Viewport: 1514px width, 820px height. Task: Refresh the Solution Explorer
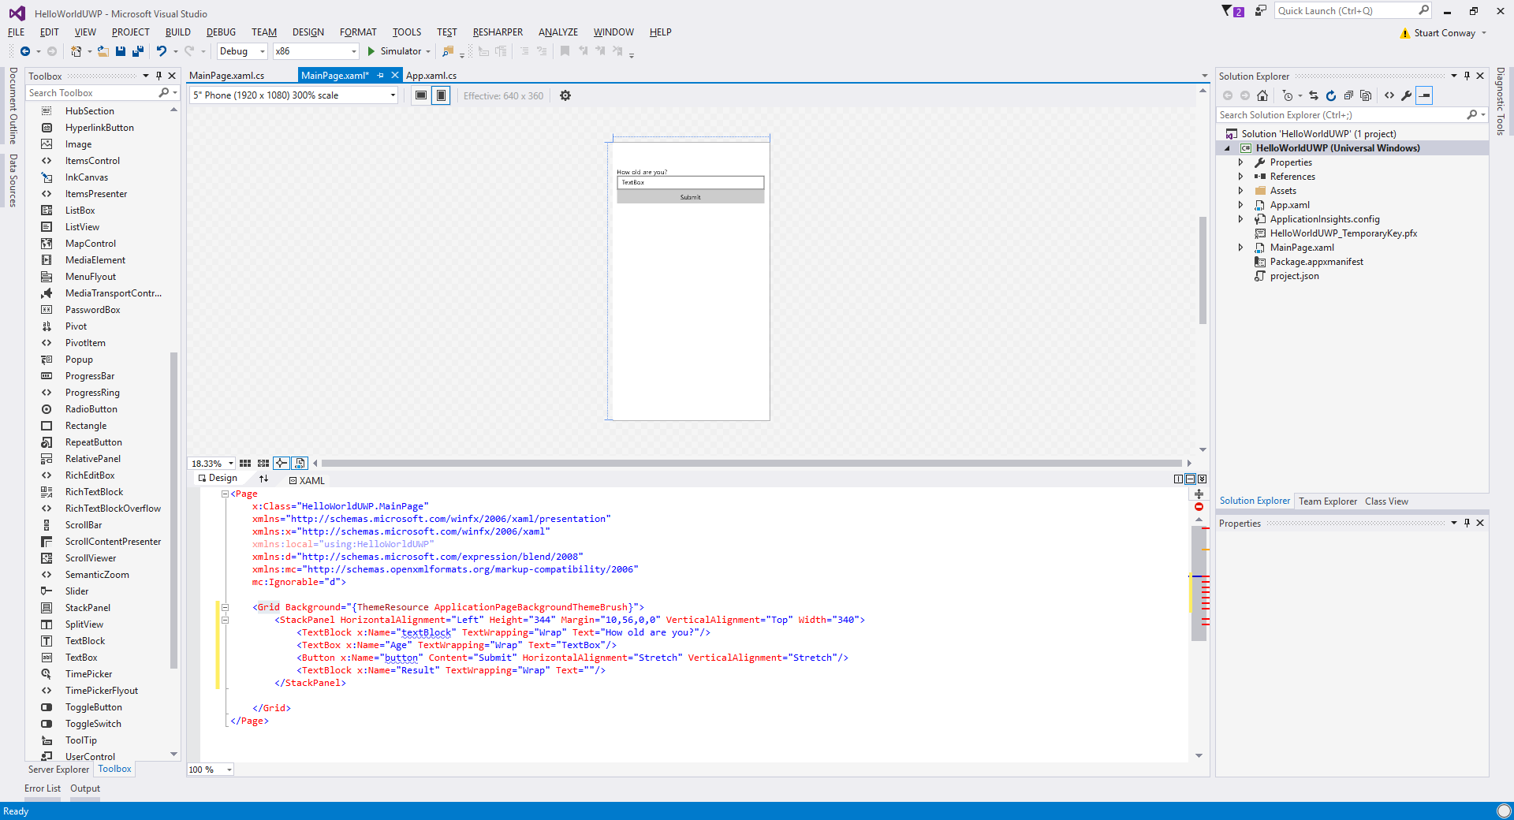pos(1331,95)
